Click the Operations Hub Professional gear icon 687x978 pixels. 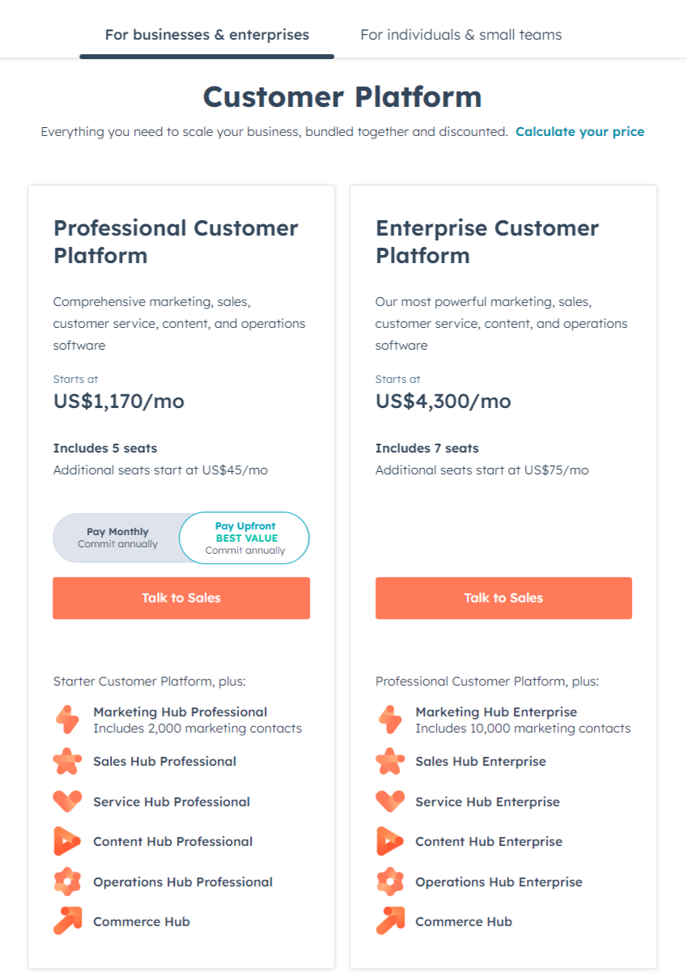click(x=68, y=882)
